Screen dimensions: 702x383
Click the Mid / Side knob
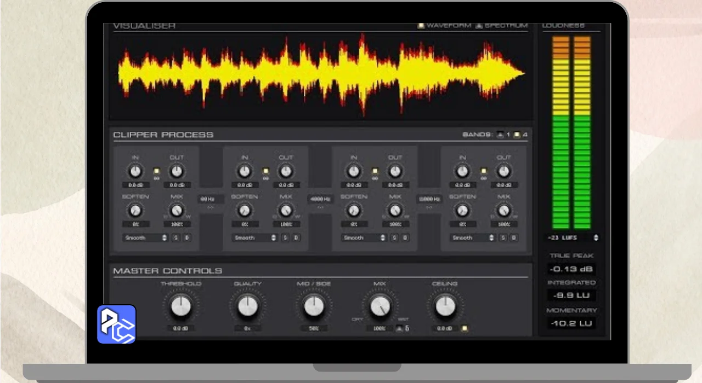click(x=314, y=307)
